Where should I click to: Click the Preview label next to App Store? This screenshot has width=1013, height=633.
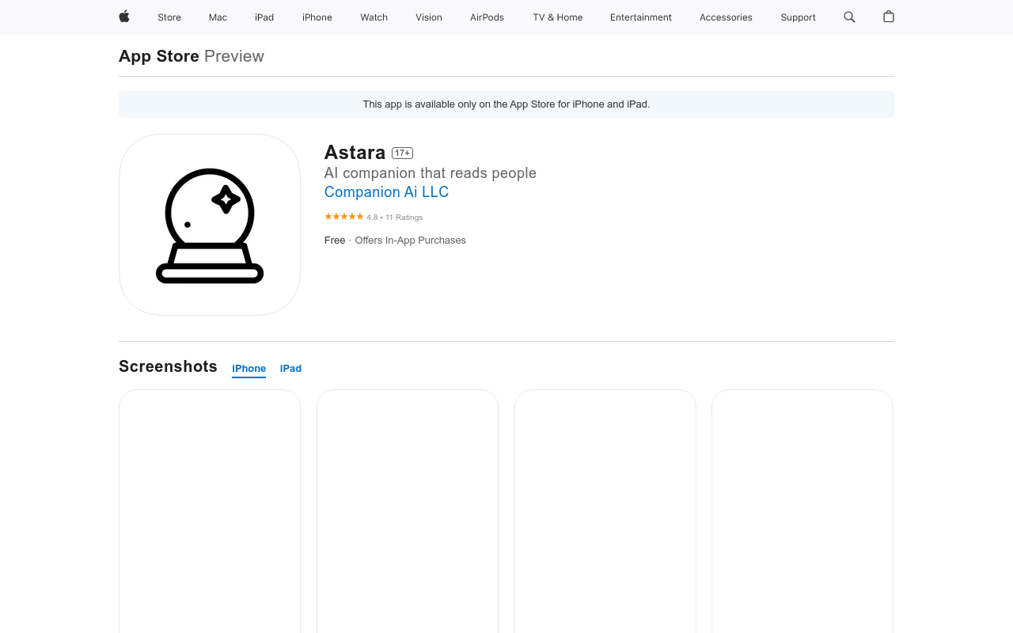click(x=234, y=56)
